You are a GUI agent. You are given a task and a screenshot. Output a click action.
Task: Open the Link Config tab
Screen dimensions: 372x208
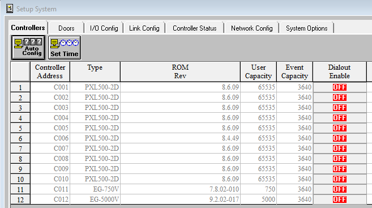pyautogui.click(x=144, y=28)
